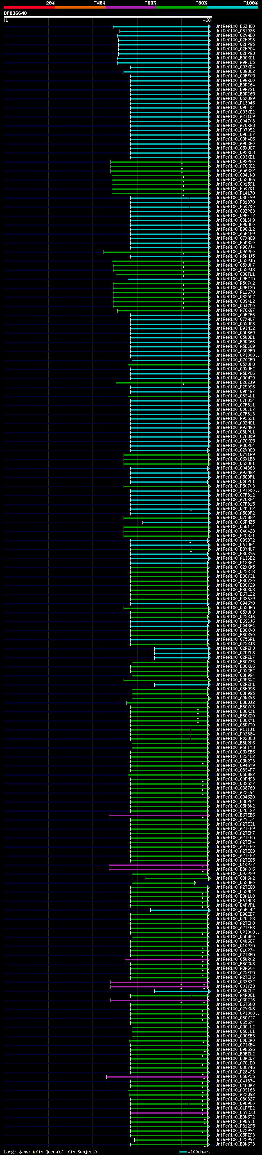Image resolution: width=262 pixels, height=1155 pixels.
Task: Select hit label UniRef100_Q9SBT2
Action: [x=235, y=540]
